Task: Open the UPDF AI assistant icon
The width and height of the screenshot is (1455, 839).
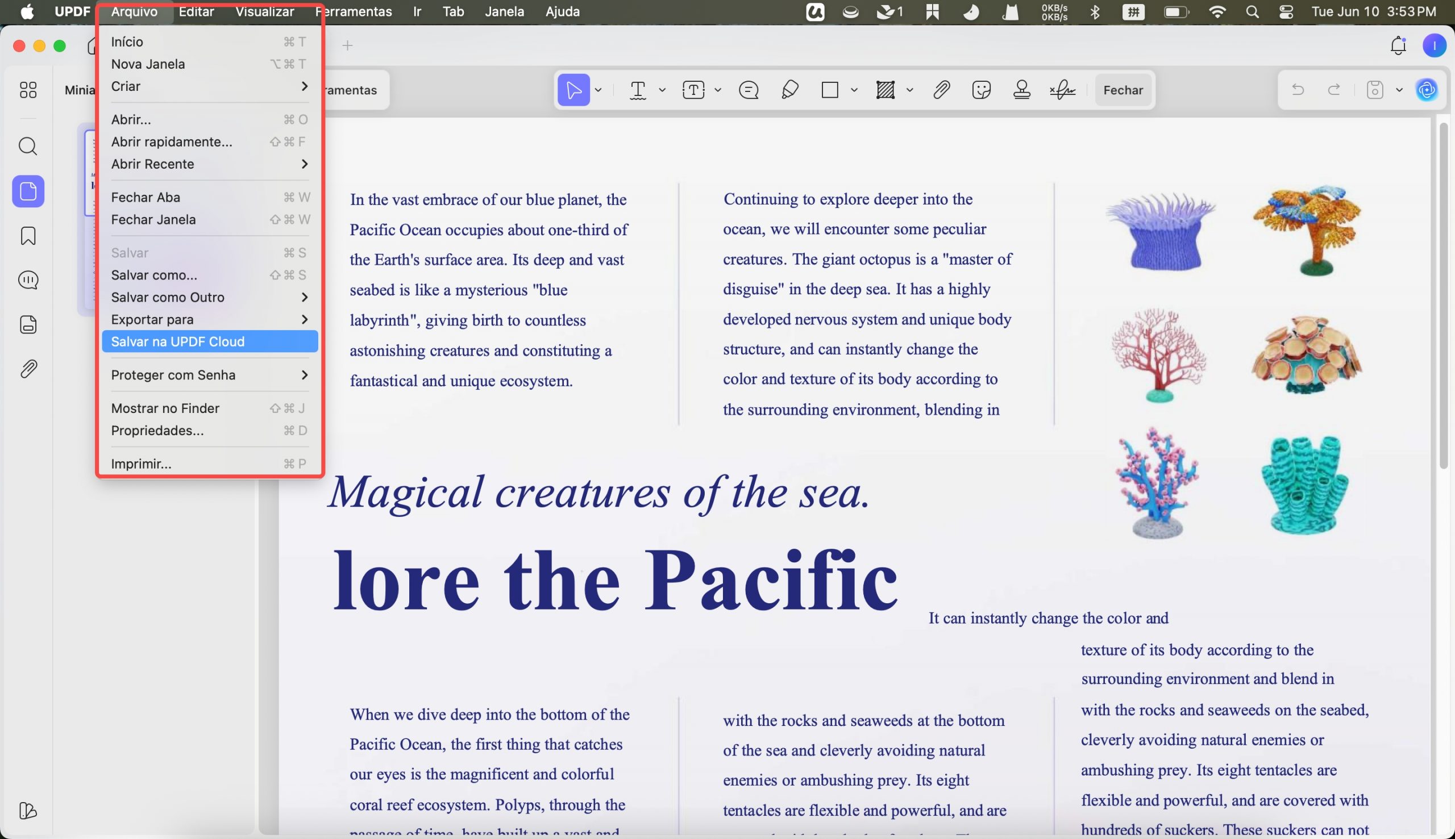Action: [1427, 90]
